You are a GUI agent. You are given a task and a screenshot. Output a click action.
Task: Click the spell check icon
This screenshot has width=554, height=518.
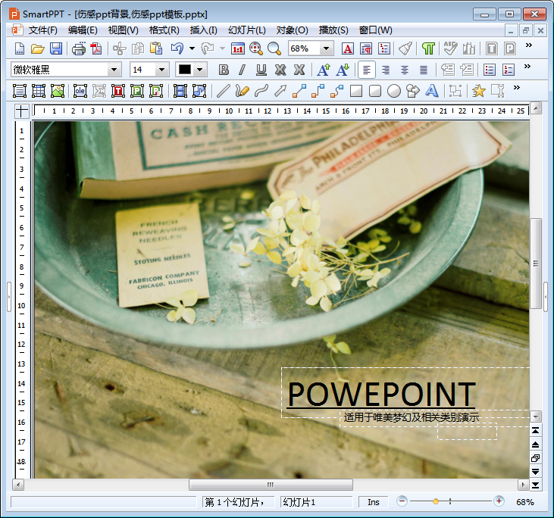click(450, 48)
